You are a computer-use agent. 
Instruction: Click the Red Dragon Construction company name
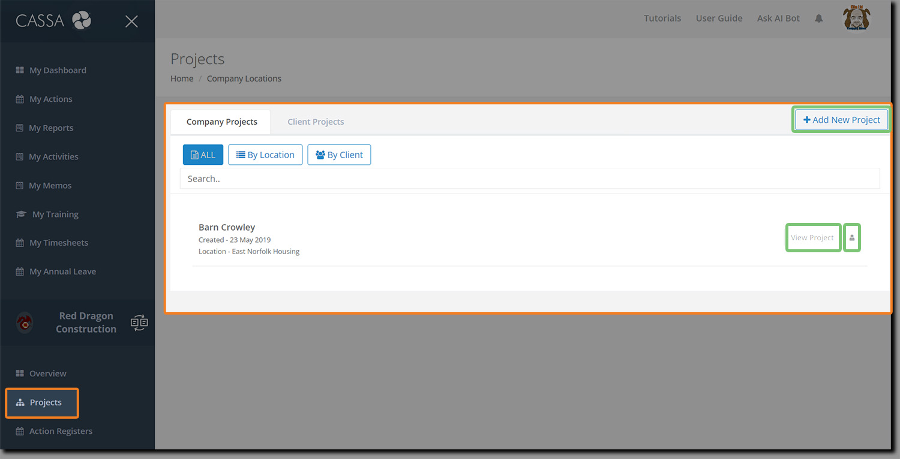[x=86, y=322]
